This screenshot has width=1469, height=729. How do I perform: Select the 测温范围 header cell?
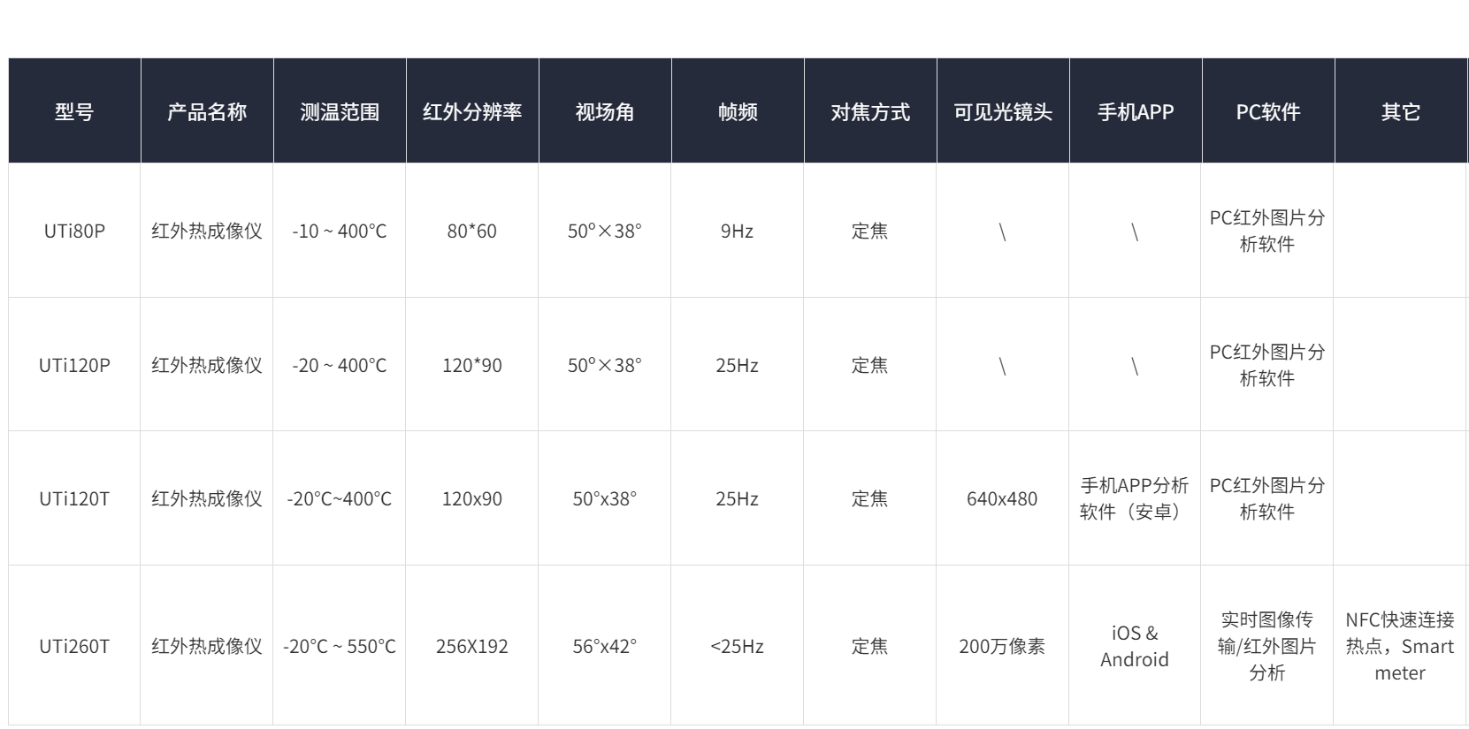(340, 112)
